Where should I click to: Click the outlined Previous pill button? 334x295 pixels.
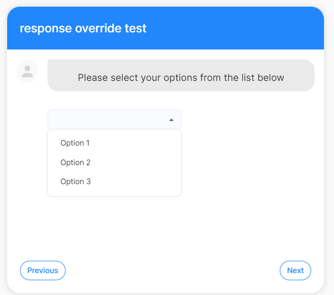click(43, 271)
